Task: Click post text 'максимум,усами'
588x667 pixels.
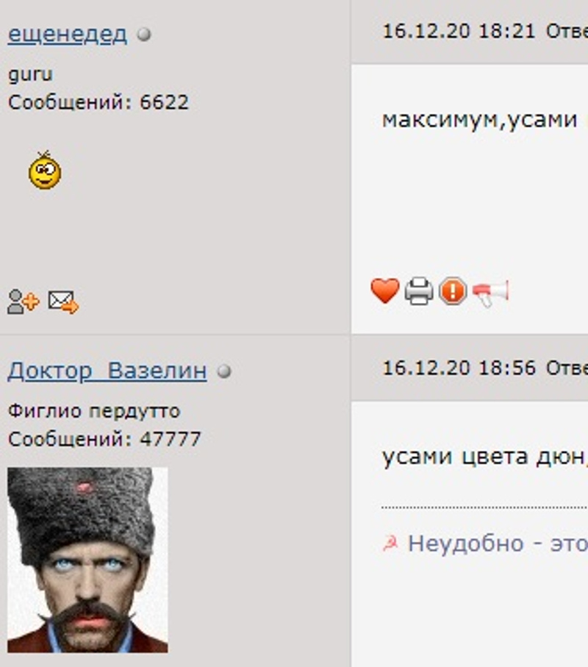Action: (479, 120)
